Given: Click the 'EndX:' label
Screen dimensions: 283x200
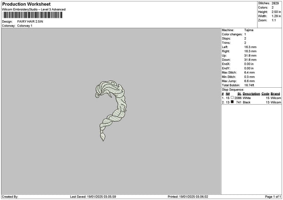Looking at the screenshot, I should [226, 64].
